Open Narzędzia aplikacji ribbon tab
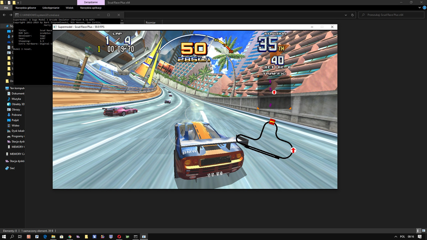The width and height of the screenshot is (427, 240). click(91, 8)
